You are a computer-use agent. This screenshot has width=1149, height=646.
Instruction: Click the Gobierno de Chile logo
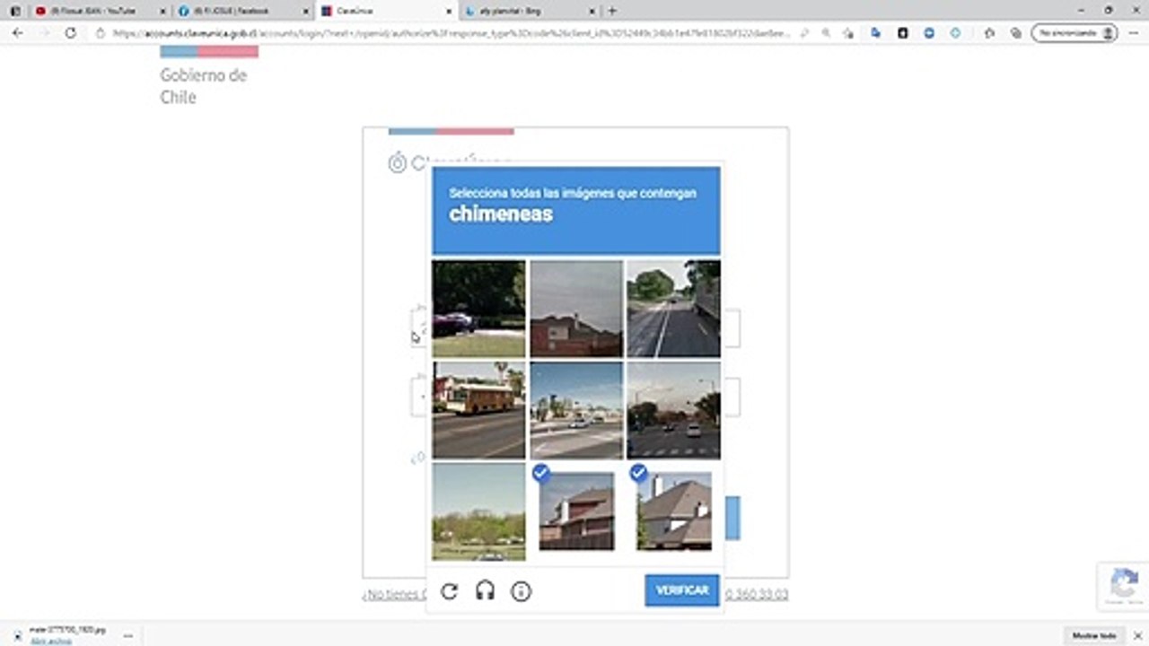click(x=208, y=76)
